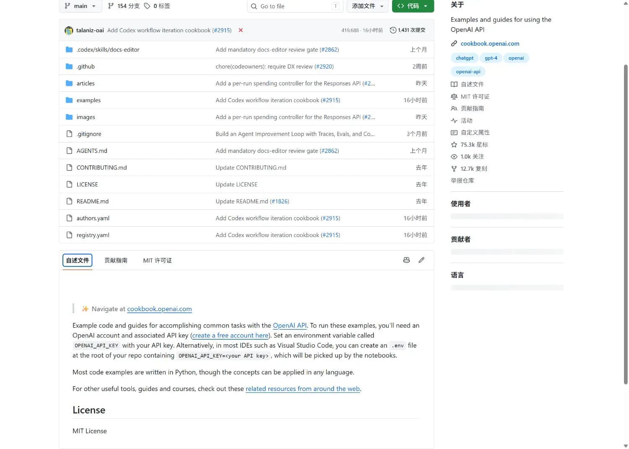Click inside the Go to file search field
629x449 pixels.
(x=295, y=6)
